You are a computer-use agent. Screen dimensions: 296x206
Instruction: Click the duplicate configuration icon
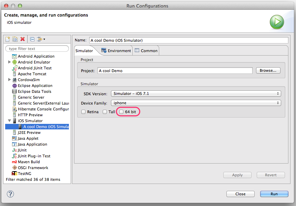[15, 39]
